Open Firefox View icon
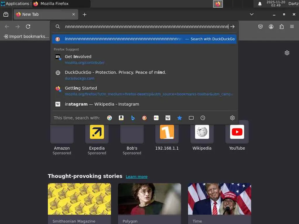This screenshot has width=299, height=224. click(x=6, y=14)
